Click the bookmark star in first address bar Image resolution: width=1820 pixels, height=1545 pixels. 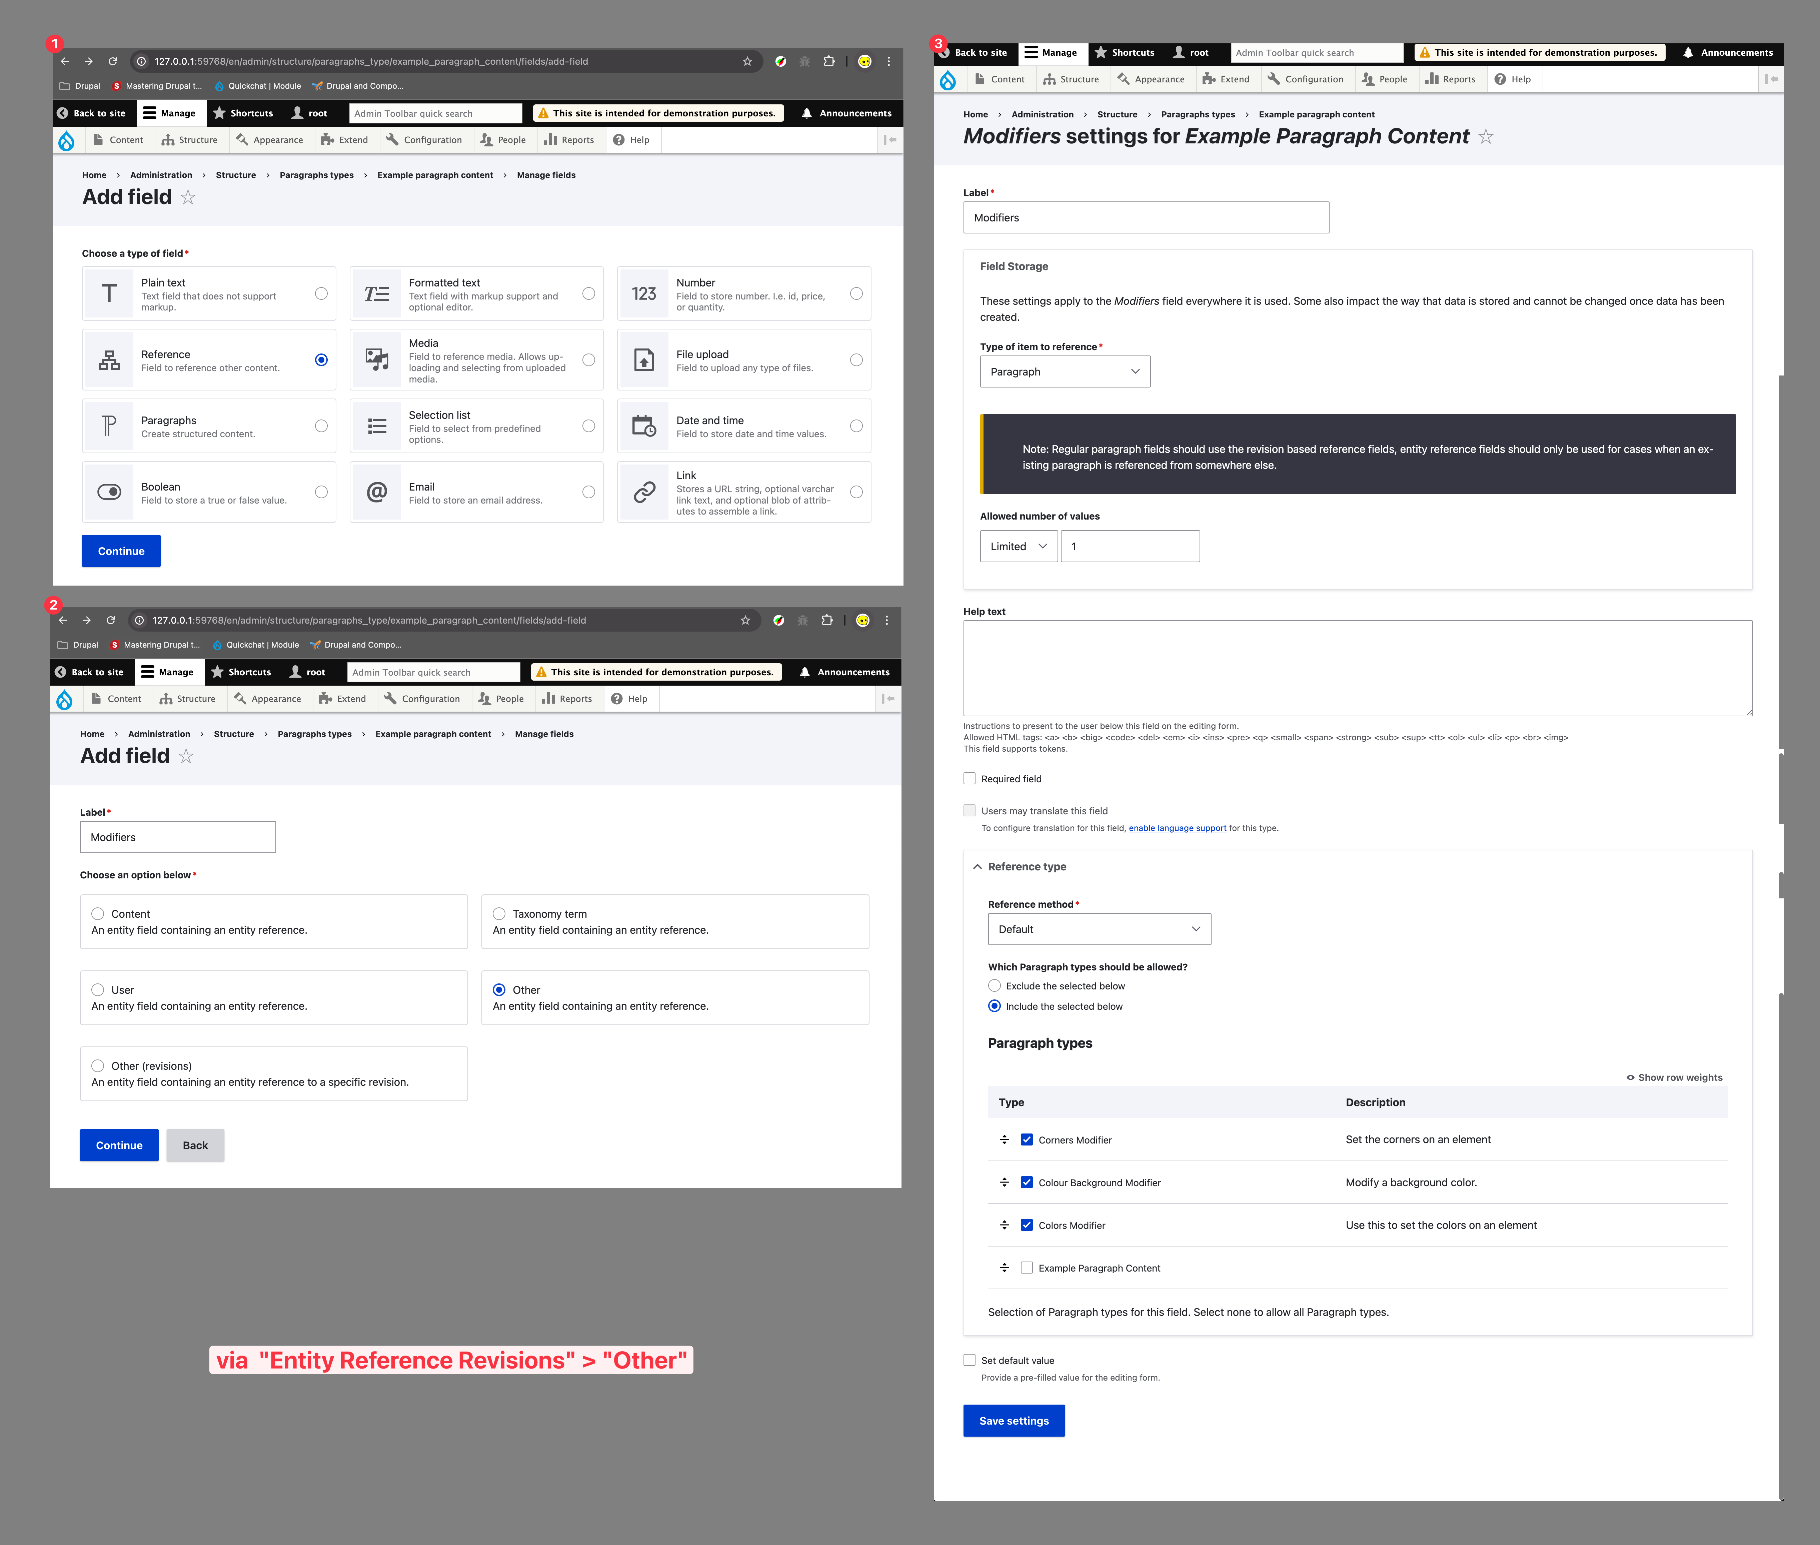point(747,61)
